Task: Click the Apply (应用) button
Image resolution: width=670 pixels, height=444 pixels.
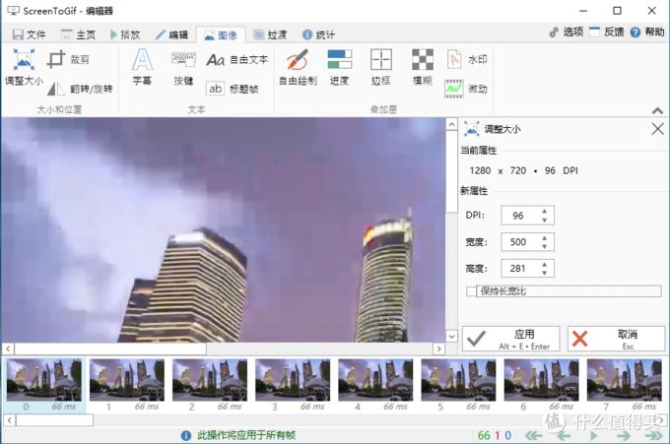Action: point(510,339)
